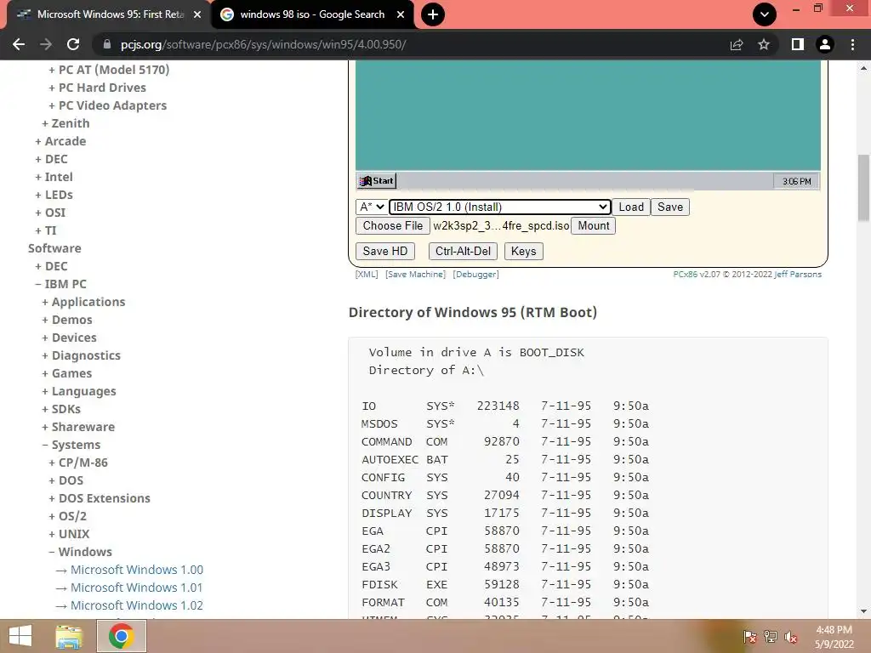Click the FDISK EXE directory row
This screenshot has height=653, width=871.
[505, 584]
